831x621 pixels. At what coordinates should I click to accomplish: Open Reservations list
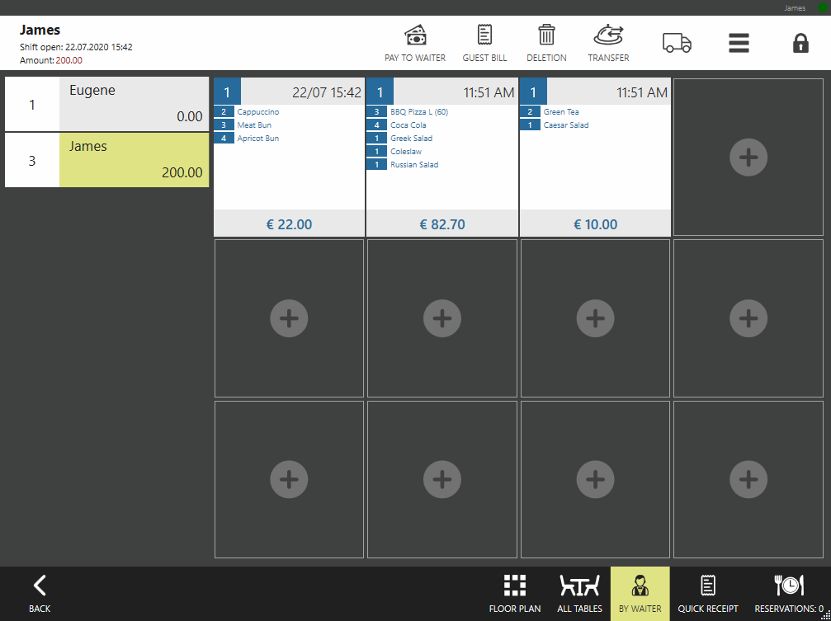[x=788, y=594]
